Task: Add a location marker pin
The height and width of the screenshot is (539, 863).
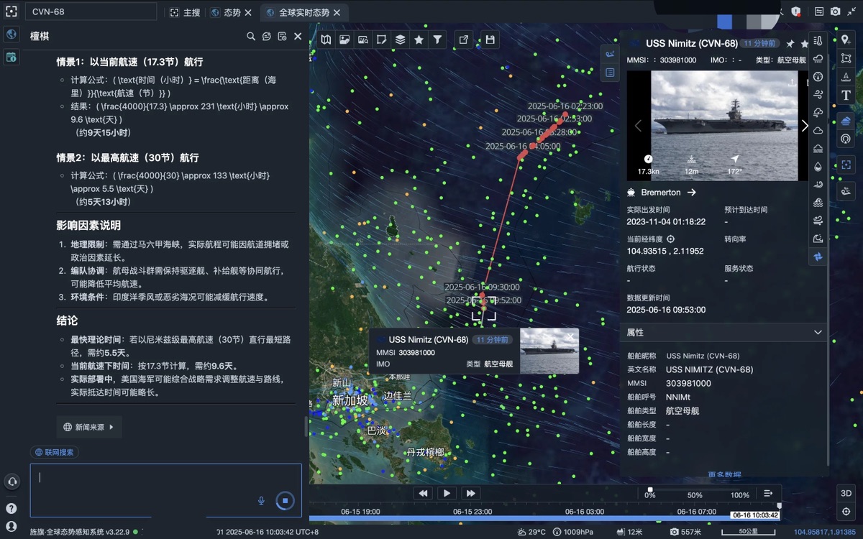Action: pyautogui.click(x=846, y=40)
